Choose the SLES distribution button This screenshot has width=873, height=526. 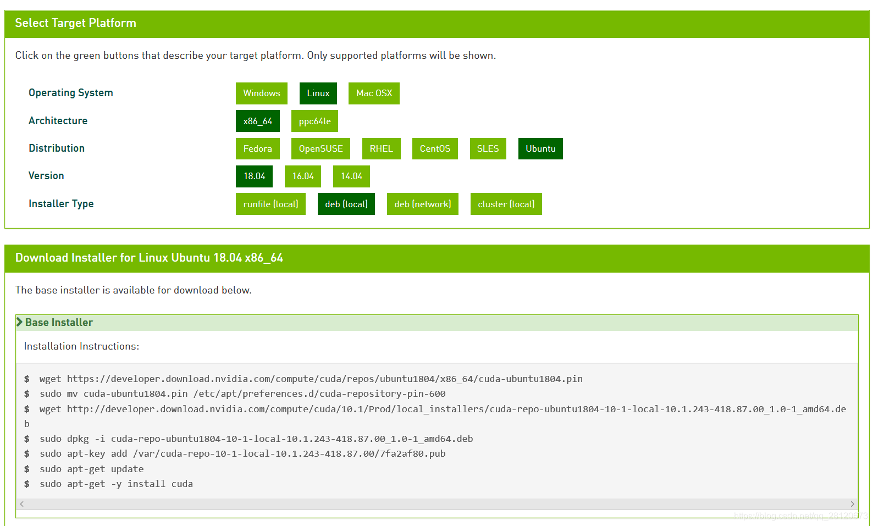click(x=488, y=148)
